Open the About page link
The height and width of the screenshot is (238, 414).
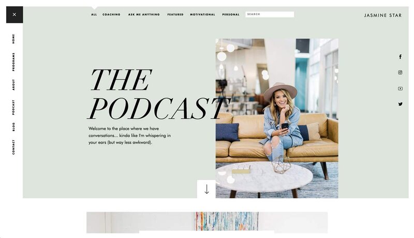coord(13,85)
